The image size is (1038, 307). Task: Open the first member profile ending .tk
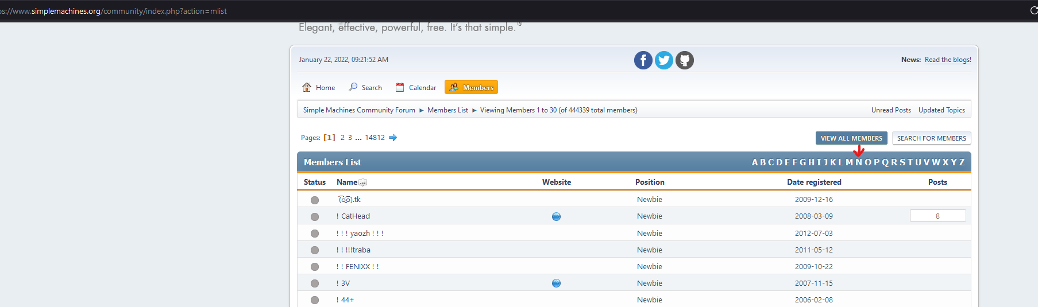tap(349, 200)
